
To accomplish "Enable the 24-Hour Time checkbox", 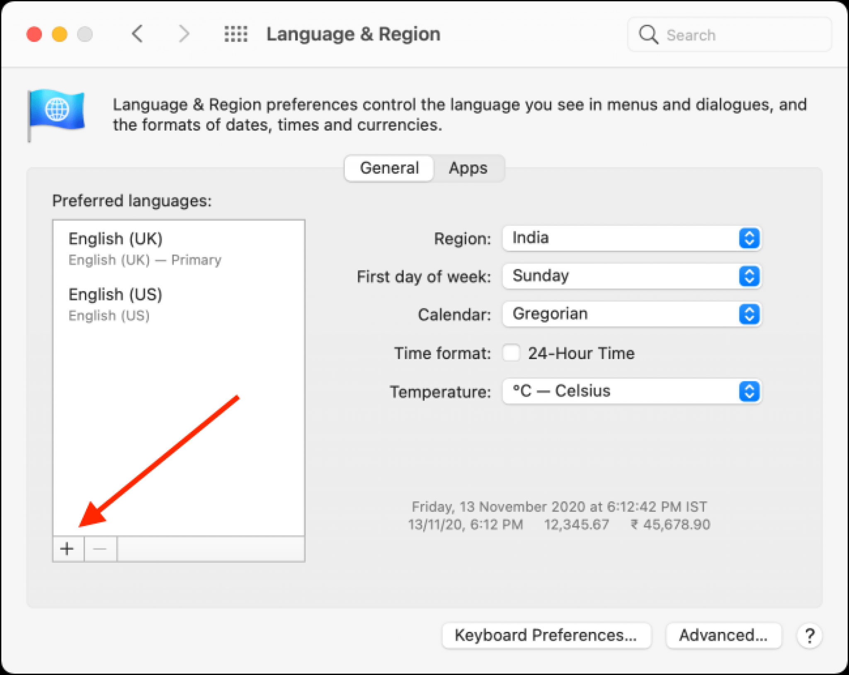I will click(511, 353).
